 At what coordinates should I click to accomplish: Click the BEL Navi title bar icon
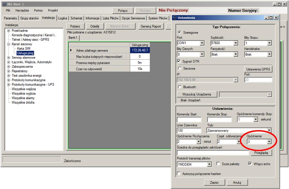tap(5, 4)
